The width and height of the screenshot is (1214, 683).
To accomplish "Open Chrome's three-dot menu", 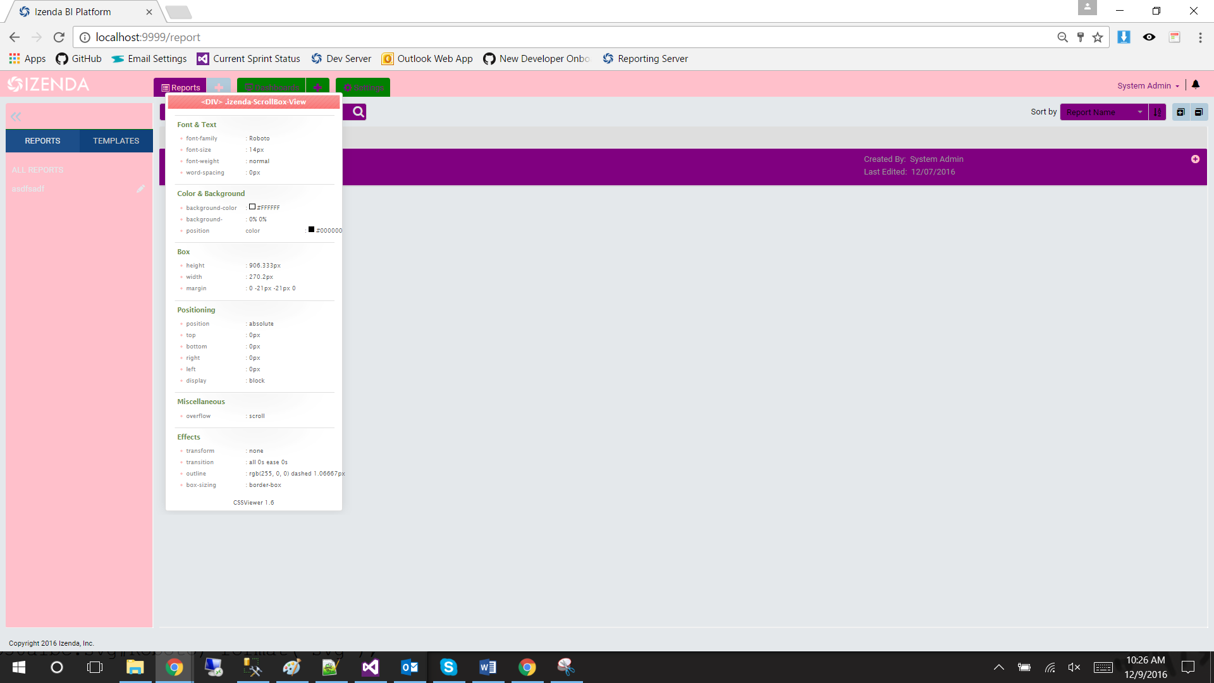I will [x=1200, y=37].
